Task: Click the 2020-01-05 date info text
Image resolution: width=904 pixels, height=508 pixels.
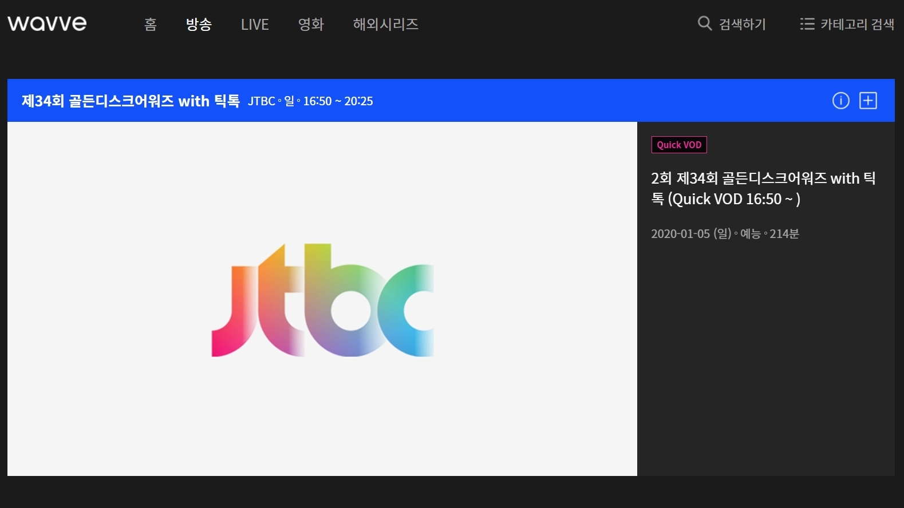Action: [725, 233]
